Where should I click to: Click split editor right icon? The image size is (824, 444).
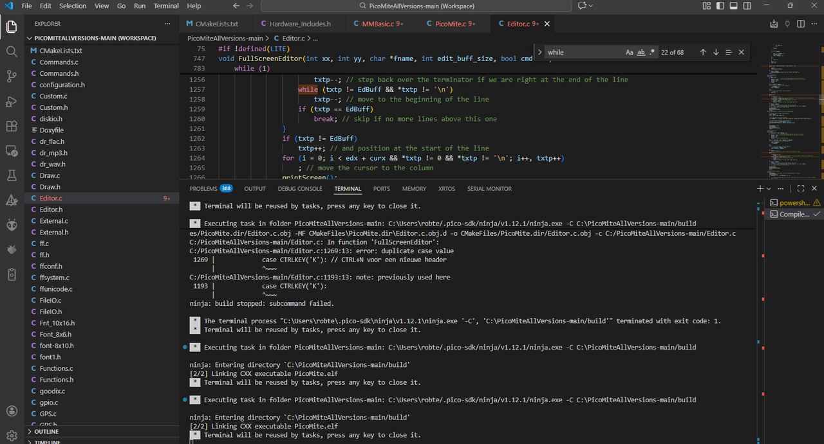point(801,24)
